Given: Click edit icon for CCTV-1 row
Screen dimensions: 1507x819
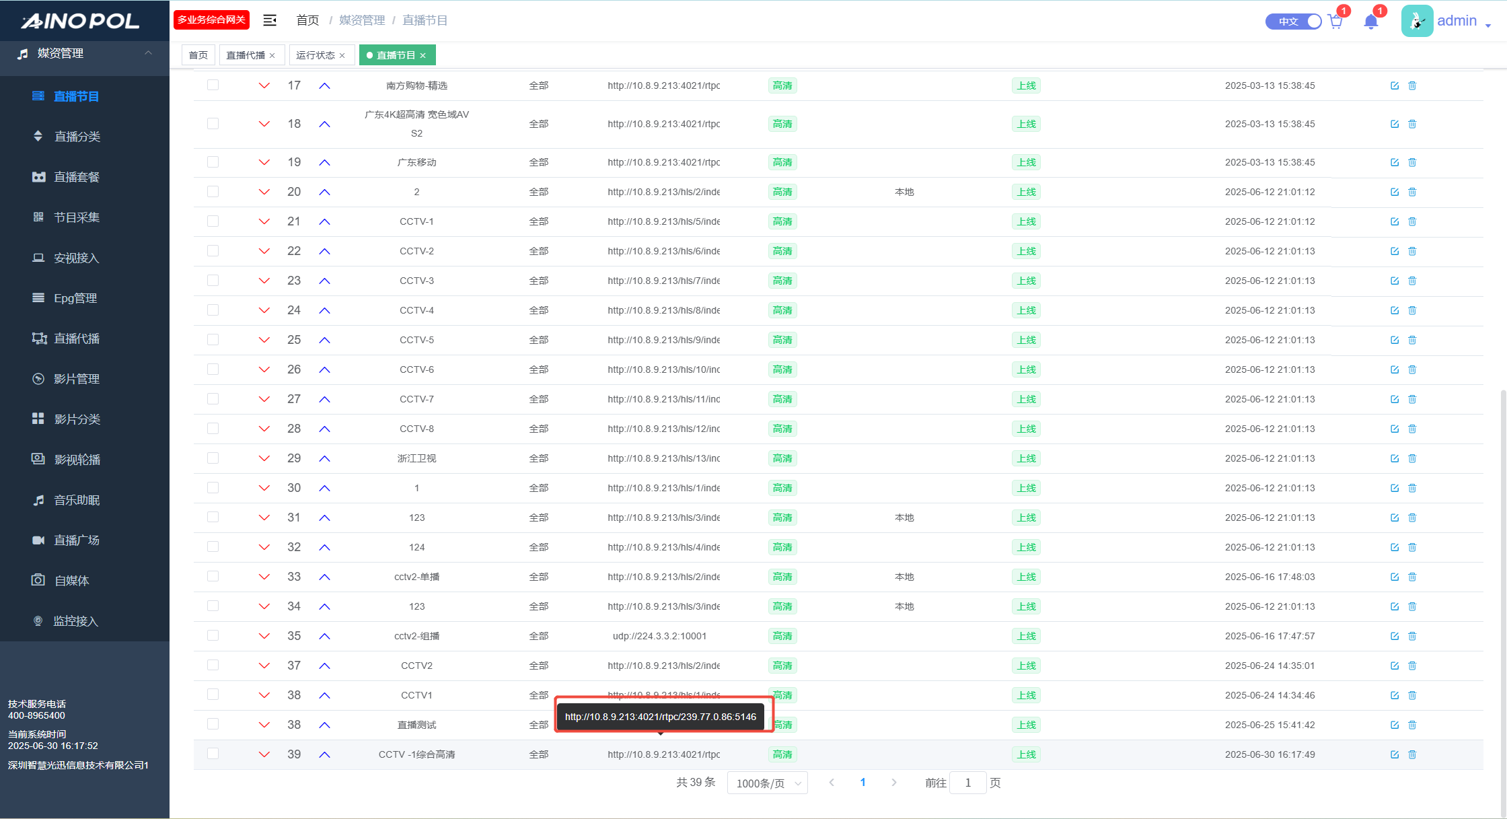Looking at the screenshot, I should point(1395,221).
